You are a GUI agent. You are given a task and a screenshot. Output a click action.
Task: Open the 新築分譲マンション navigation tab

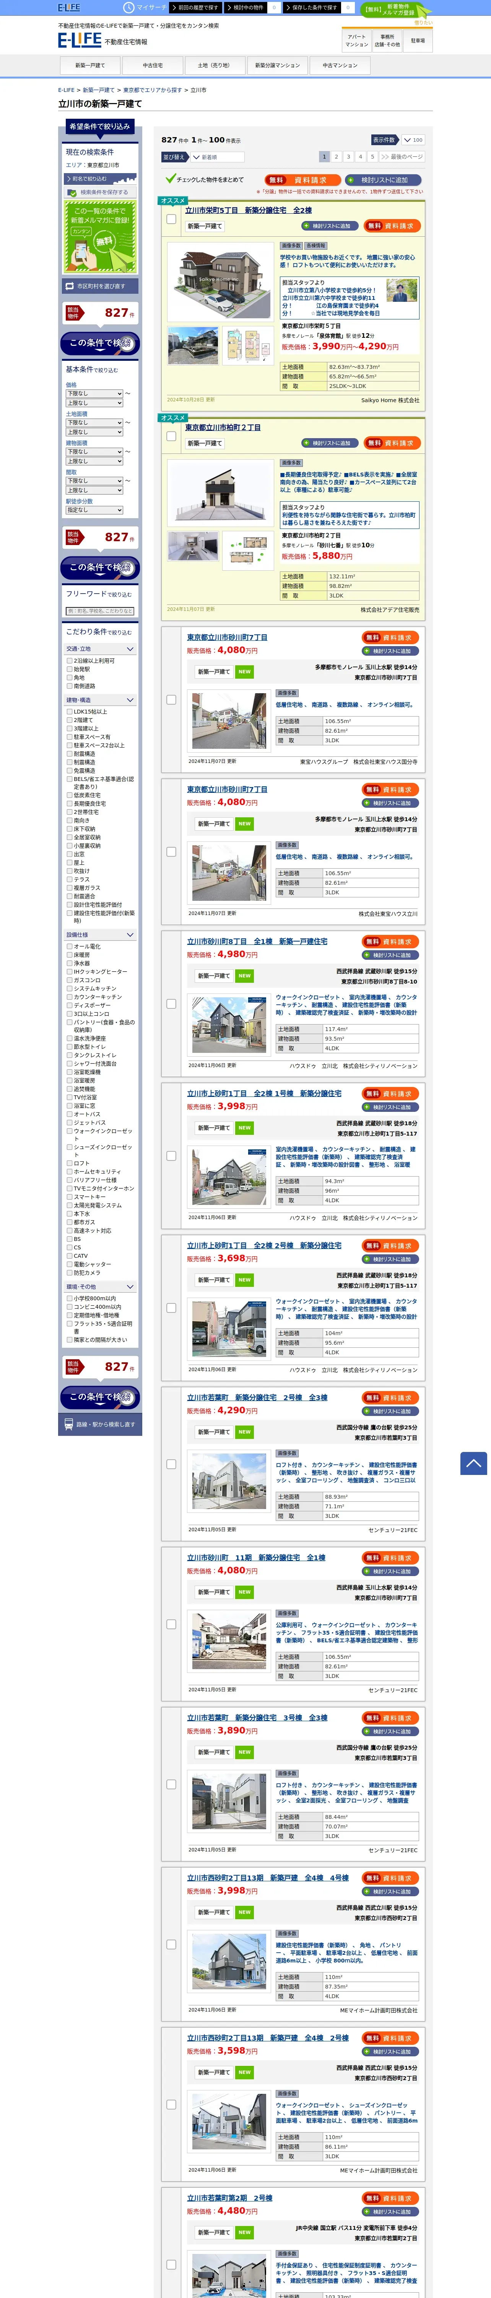(x=277, y=65)
